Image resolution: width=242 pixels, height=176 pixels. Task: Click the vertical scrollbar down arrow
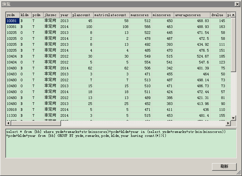pyautogui.click(x=233, y=118)
